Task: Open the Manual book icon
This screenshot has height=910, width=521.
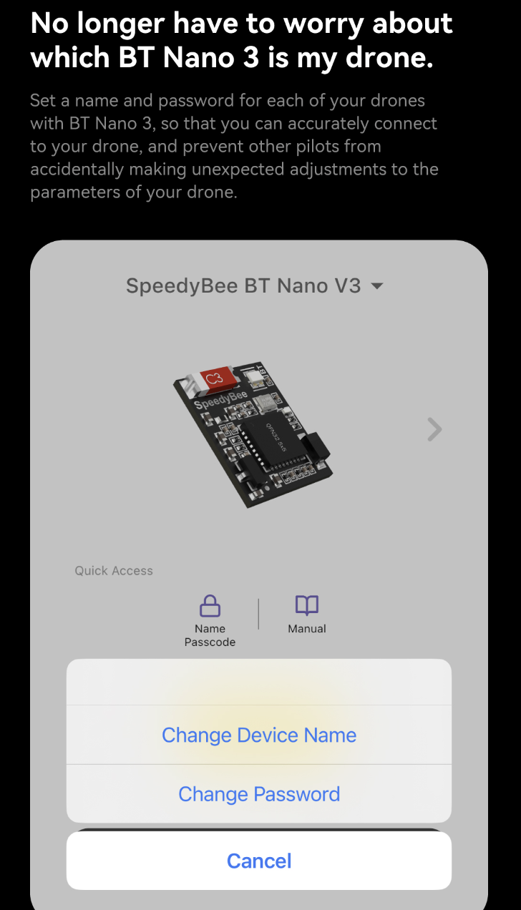Action: (x=307, y=606)
